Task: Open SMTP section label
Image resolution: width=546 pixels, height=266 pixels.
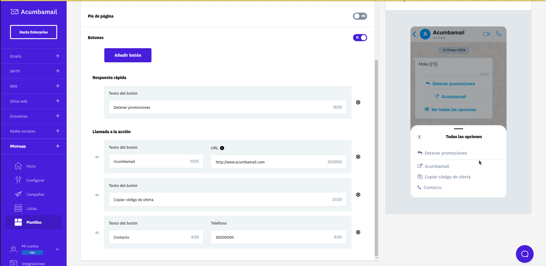Action: point(15,71)
